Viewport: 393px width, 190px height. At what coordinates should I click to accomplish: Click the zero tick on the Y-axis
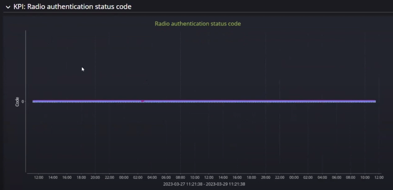coord(22,101)
